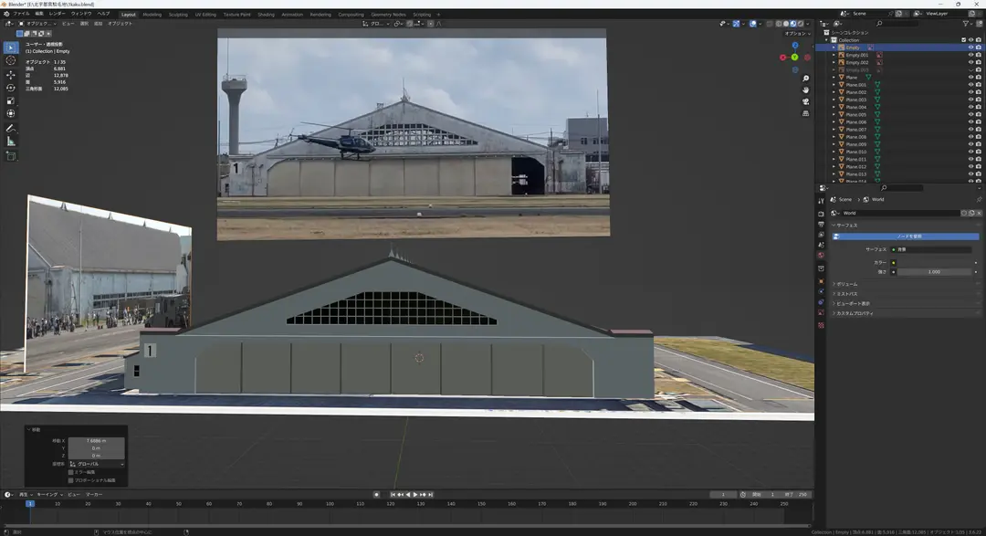Open the Shading workspace tab
This screenshot has height=536, width=986.
[266, 15]
